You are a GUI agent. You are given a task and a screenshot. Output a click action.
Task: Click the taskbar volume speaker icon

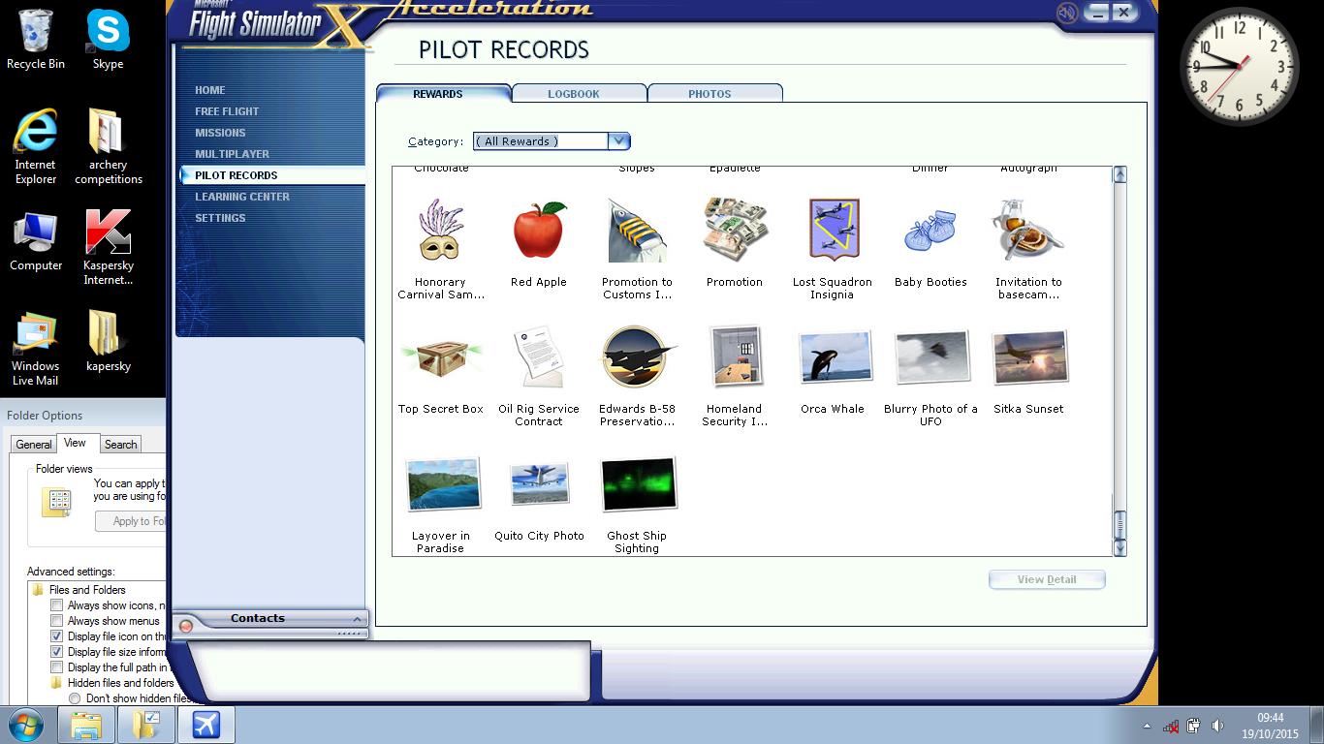(x=1217, y=726)
